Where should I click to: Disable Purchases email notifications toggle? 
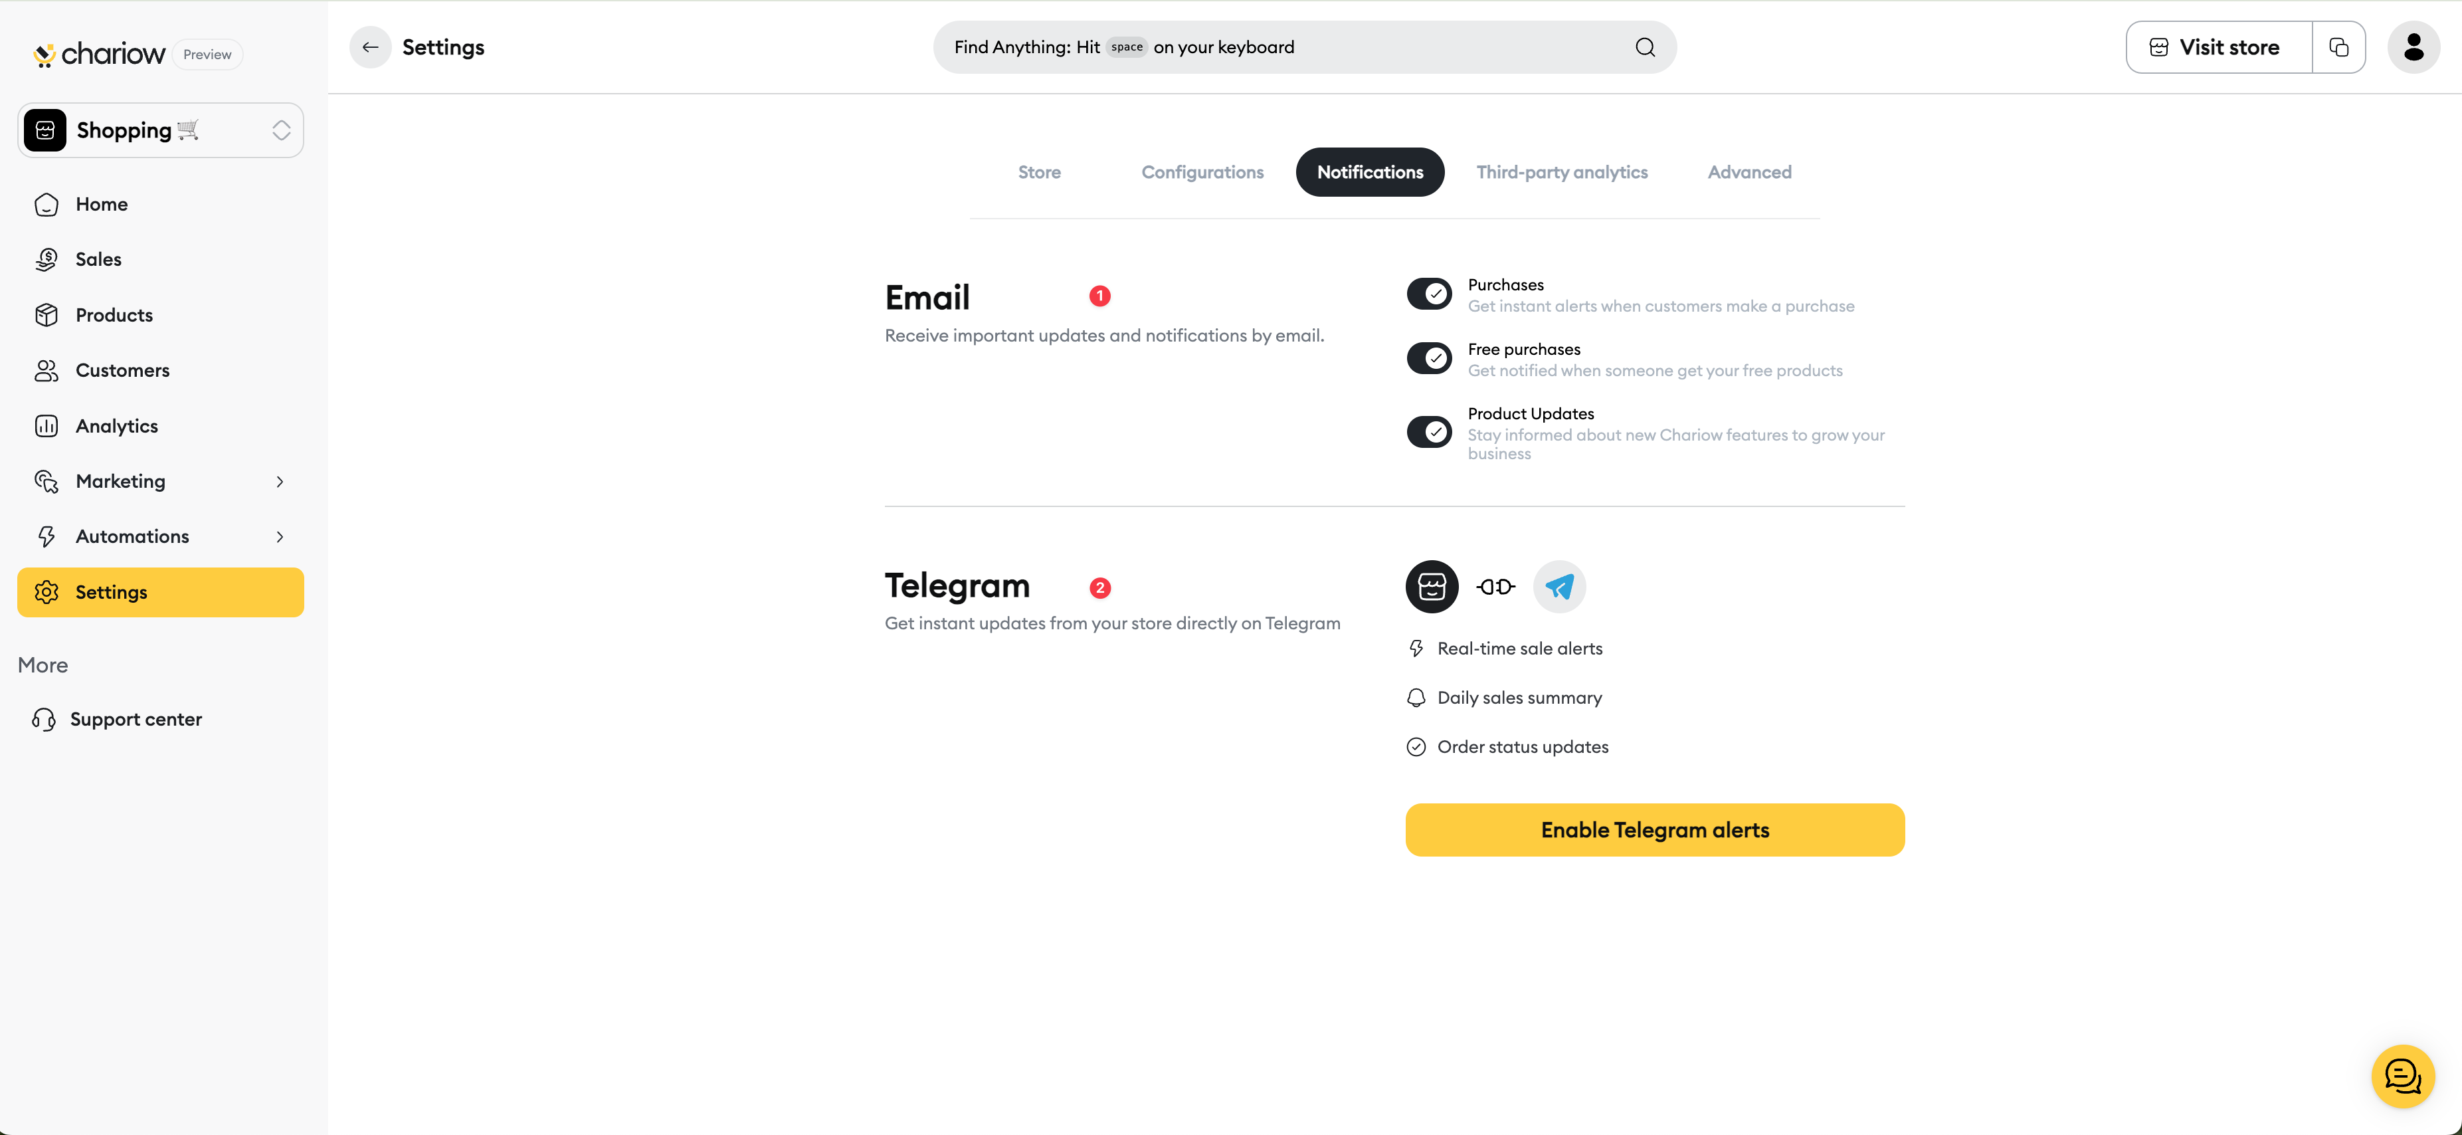point(1429,294)
